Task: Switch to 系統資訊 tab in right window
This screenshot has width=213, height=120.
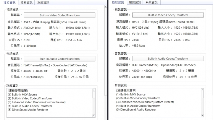Action: (x=152, y=2)
